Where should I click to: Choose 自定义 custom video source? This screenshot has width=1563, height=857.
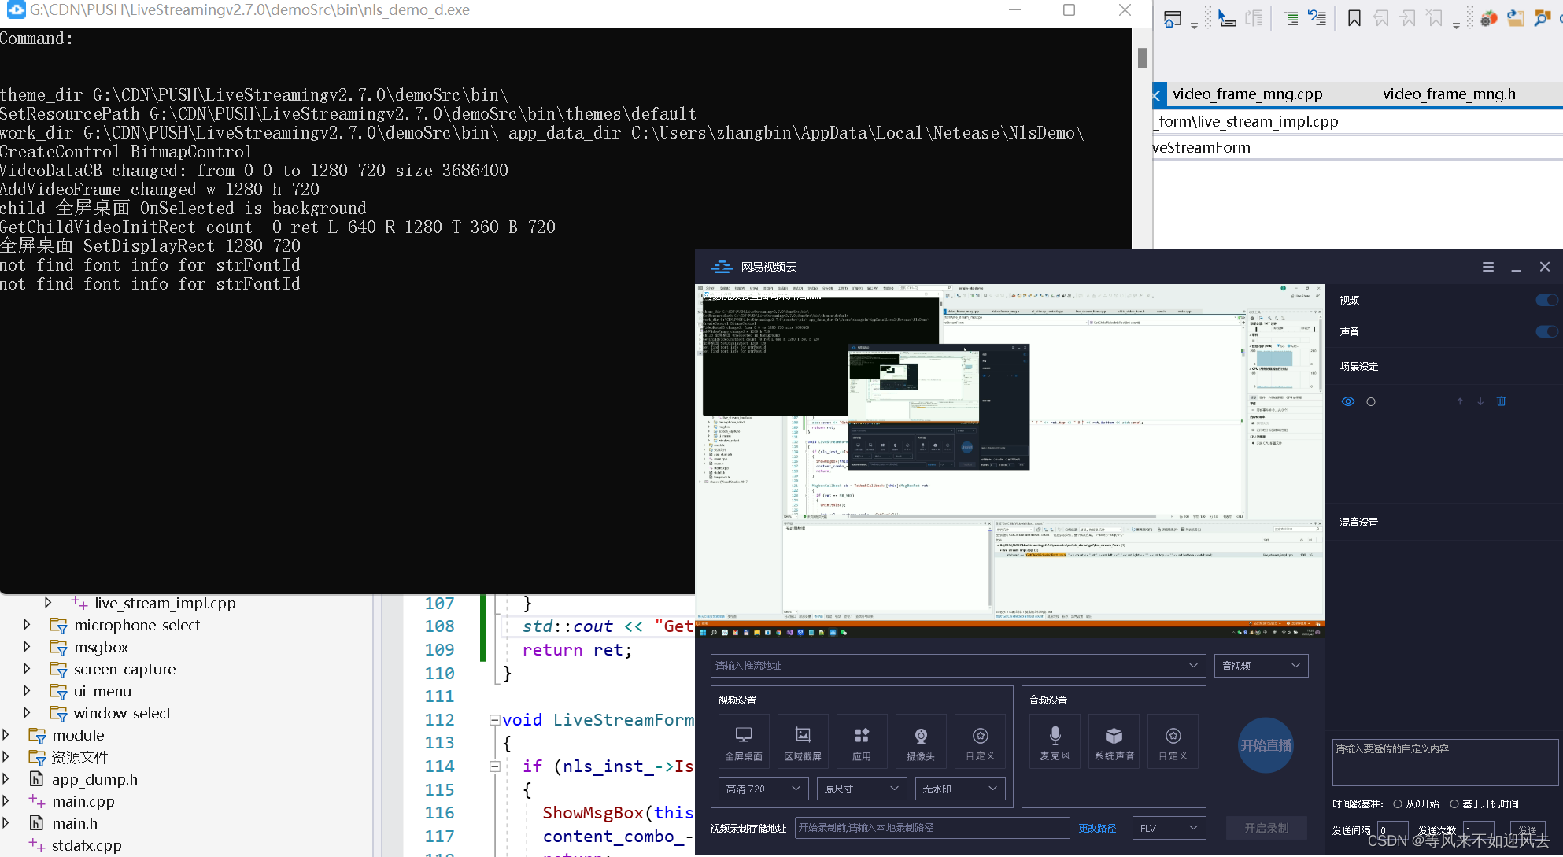tap(980, 741)
